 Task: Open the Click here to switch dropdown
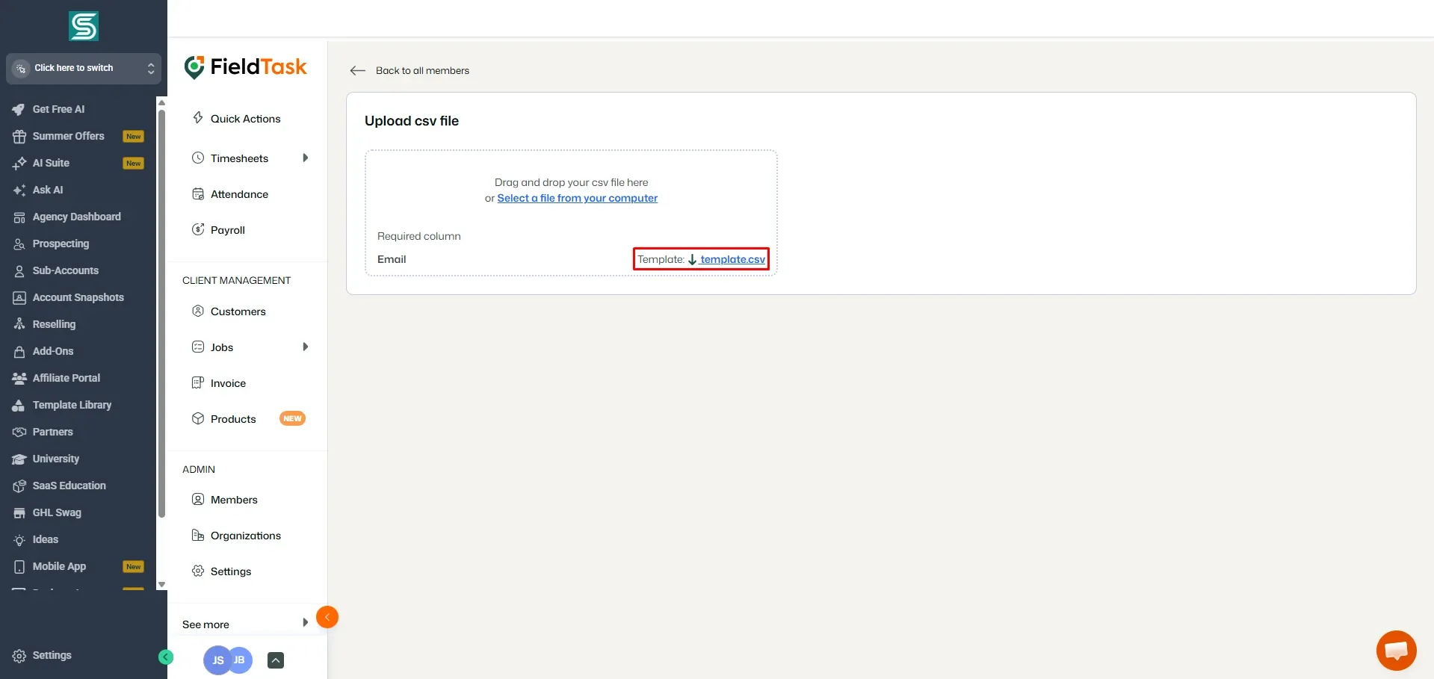point(84,68)
